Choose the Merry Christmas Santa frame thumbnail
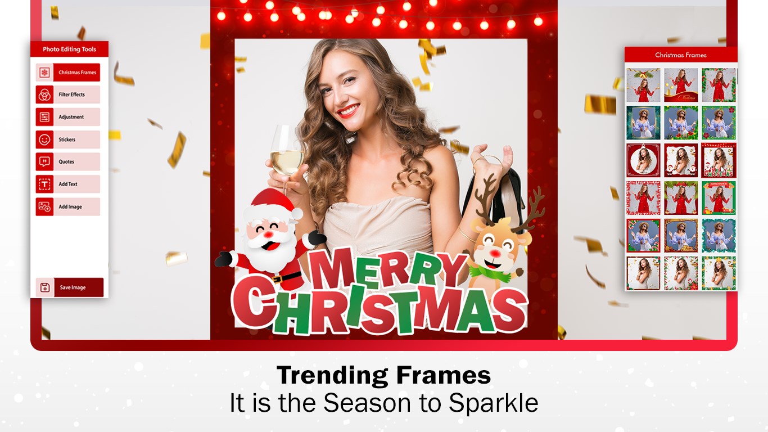The width and height of the screenshot is (768, 432). point(719,160)
